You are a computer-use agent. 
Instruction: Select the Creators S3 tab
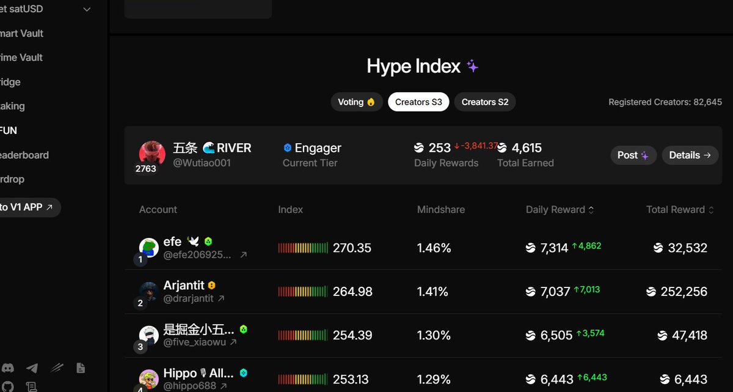click(418, 102)
